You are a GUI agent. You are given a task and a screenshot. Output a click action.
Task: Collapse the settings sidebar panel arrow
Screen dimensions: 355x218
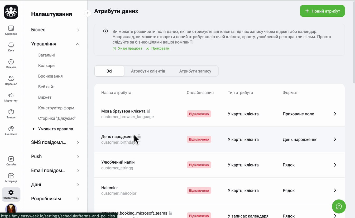88,13
